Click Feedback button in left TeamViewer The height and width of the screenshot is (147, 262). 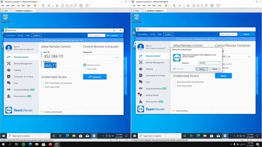coord(36,36)
